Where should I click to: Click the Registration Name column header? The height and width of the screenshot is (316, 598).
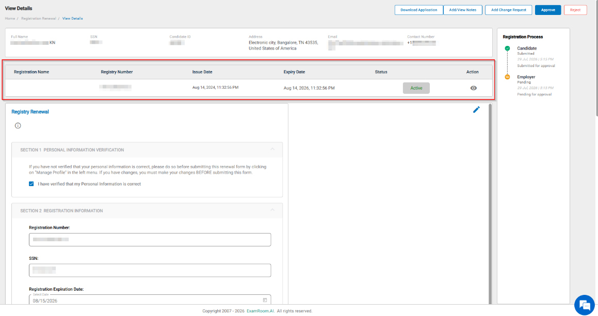pos(31,72)
